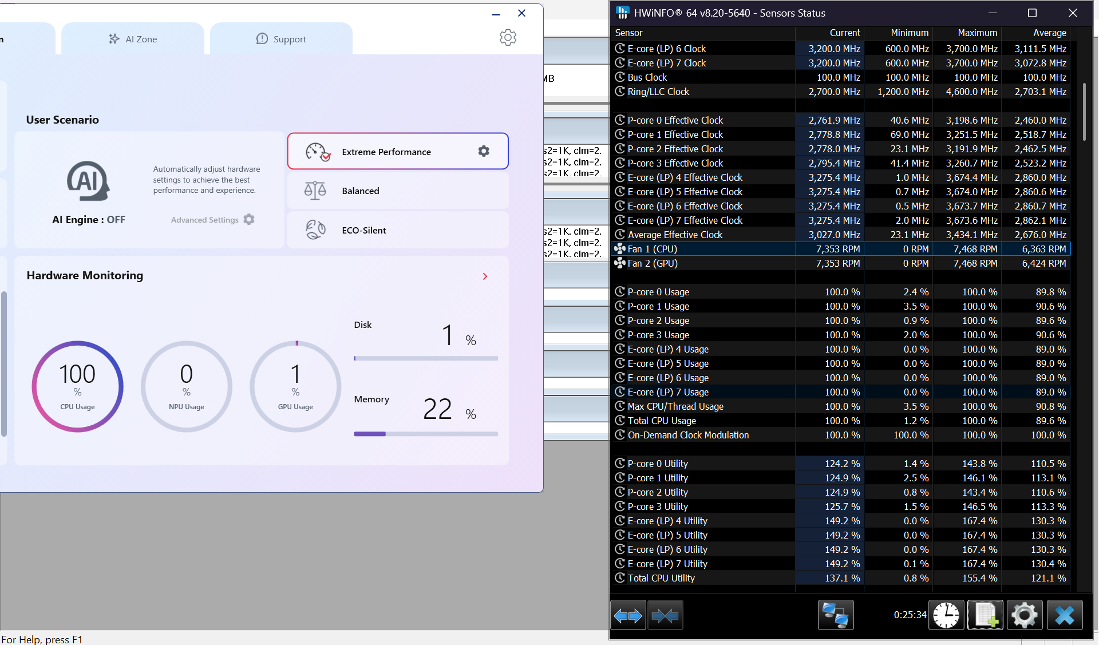The image size is (1099, 645).
Task: Click the Fan 2 (GPU) fan icon
Action: (x=620, y=263)
